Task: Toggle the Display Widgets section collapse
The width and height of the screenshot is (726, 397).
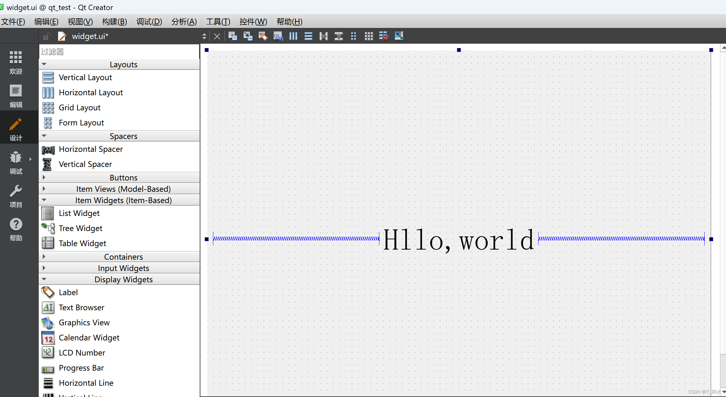Action: tap(44, 279)
